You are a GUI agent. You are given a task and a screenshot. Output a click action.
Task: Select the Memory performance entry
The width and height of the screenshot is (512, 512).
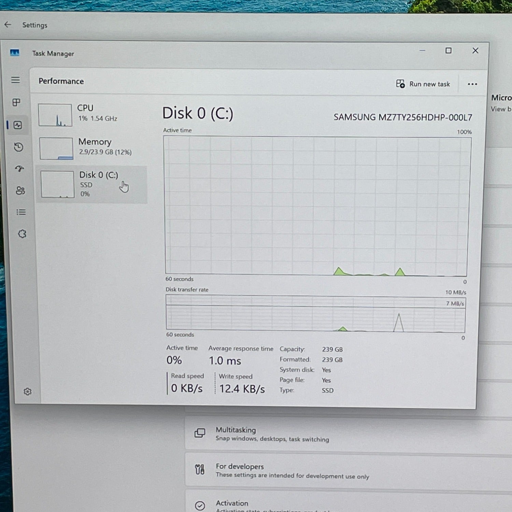tap(91, 147)
